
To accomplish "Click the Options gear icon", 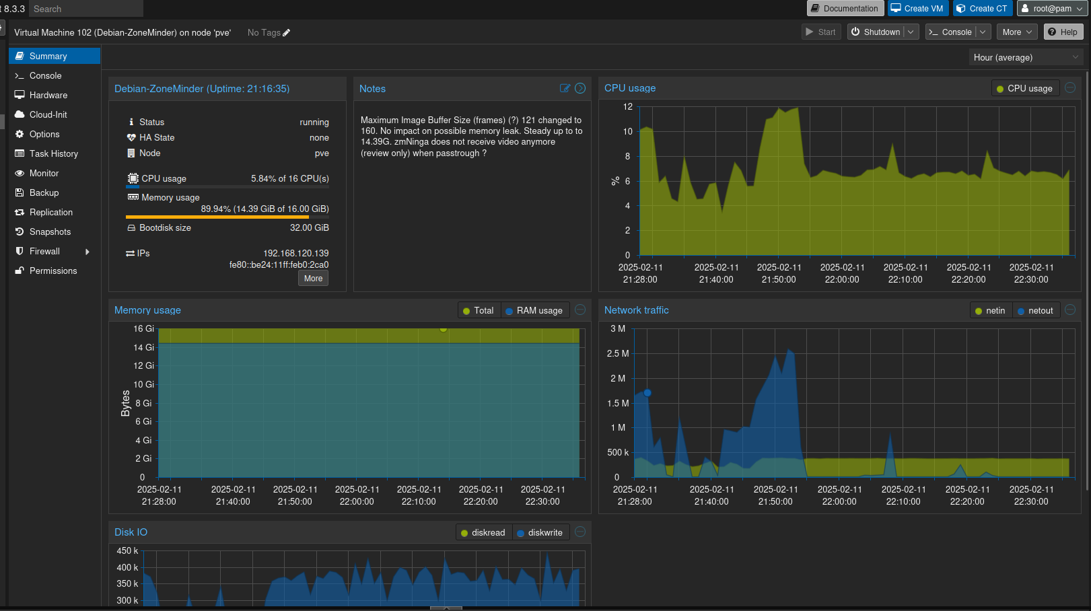I will (x=20, y=134).
